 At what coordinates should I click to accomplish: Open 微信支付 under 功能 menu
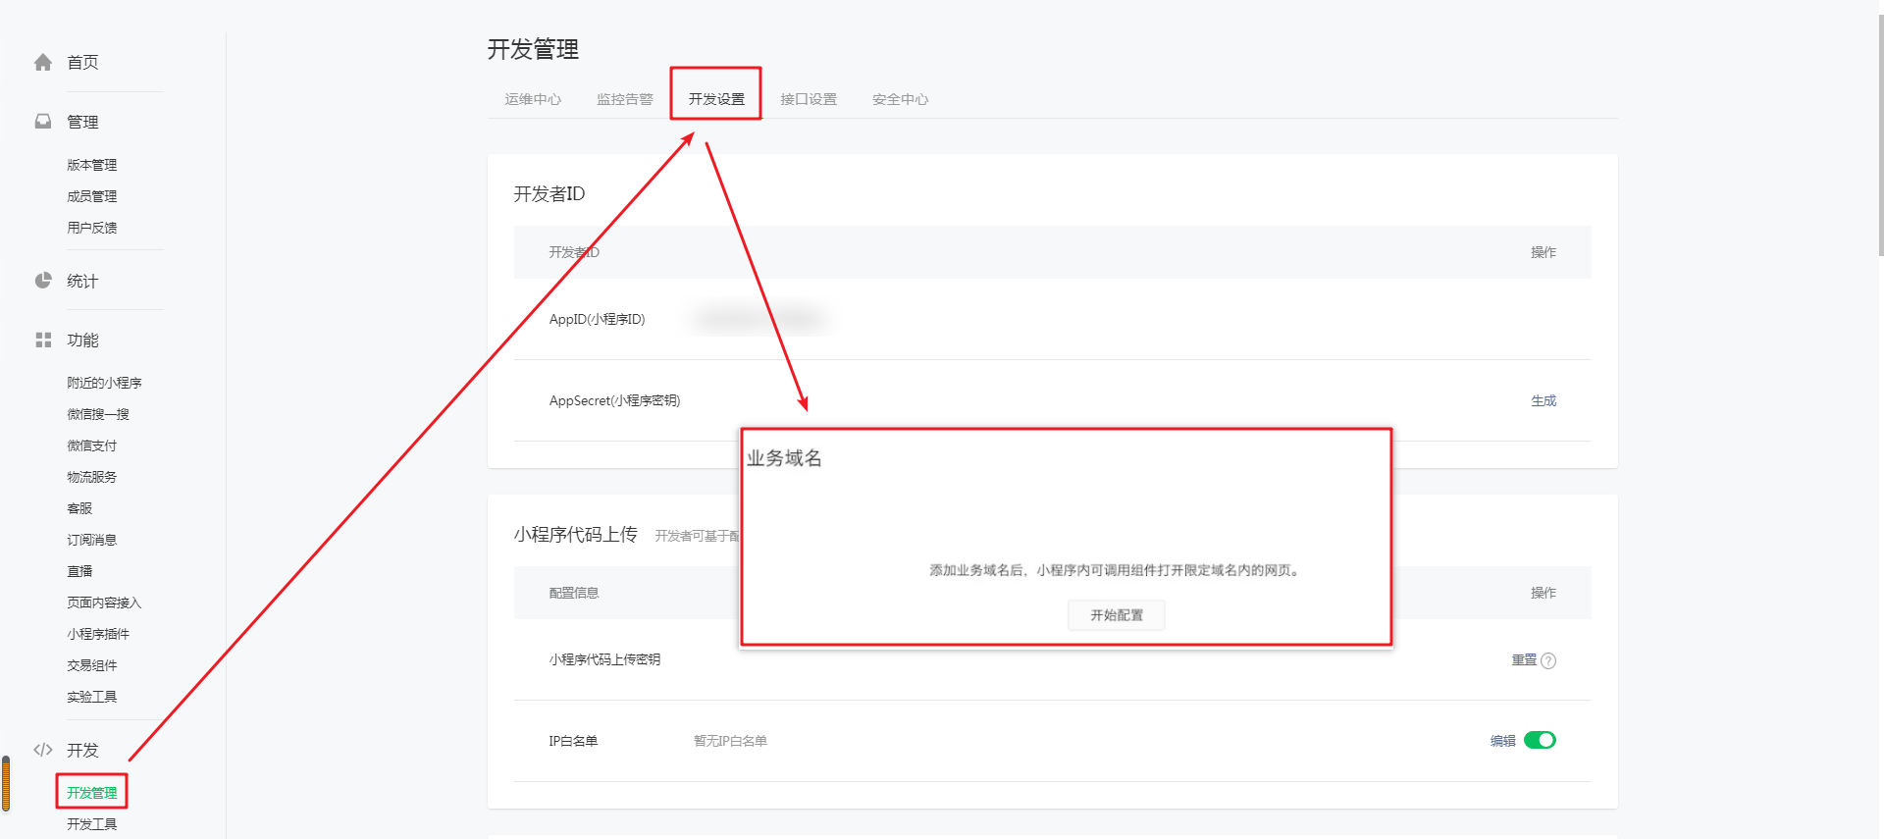92,446
